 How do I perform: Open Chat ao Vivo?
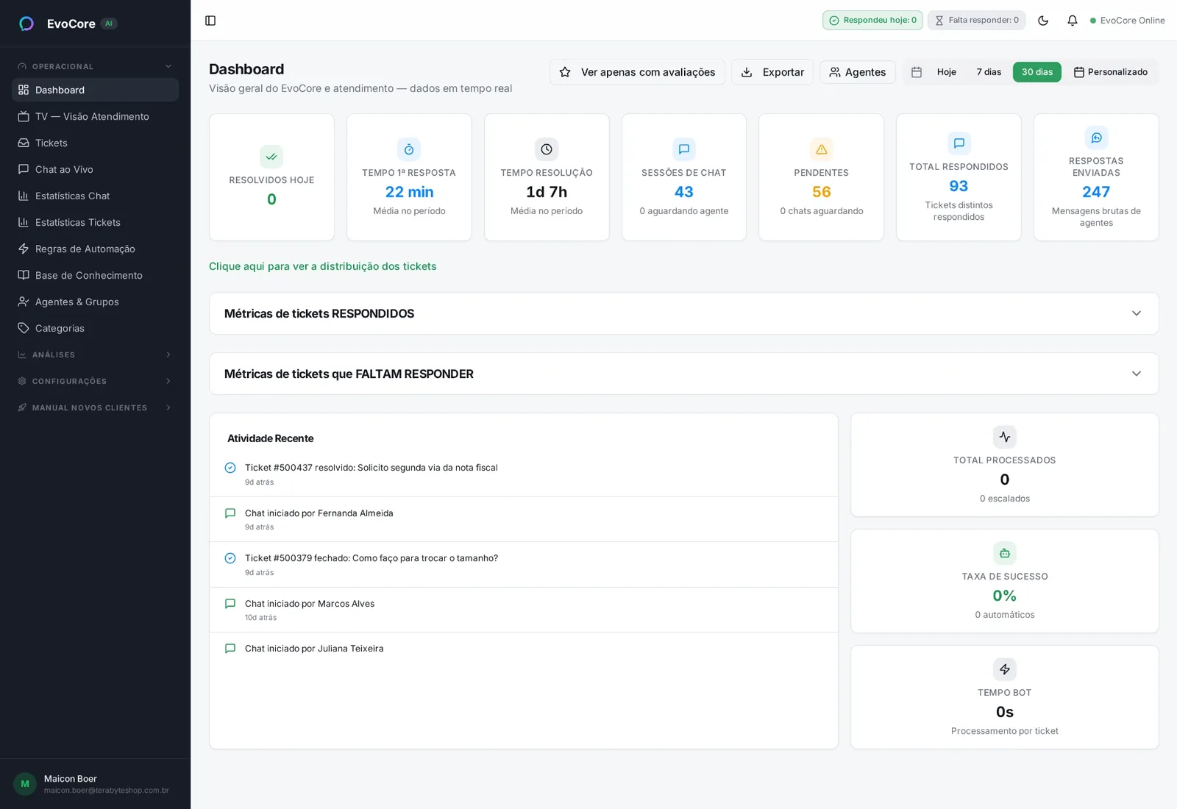(x=96, y=169)
